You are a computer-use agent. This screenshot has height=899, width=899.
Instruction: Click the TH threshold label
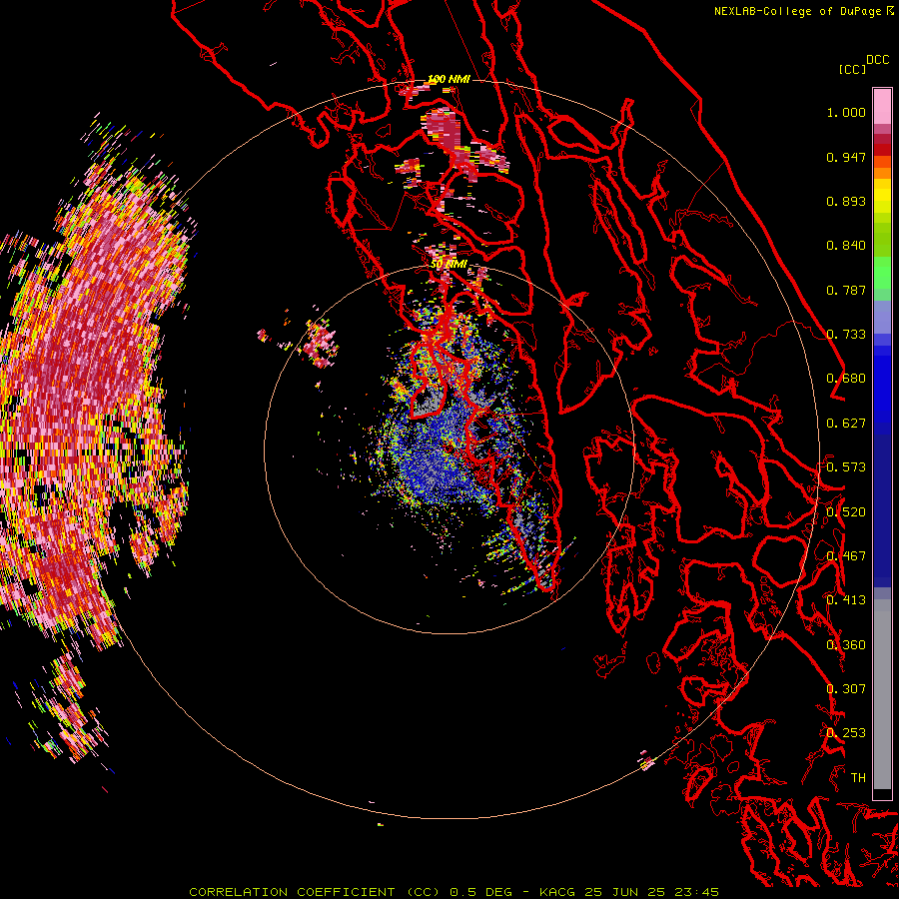click(858, 778)
